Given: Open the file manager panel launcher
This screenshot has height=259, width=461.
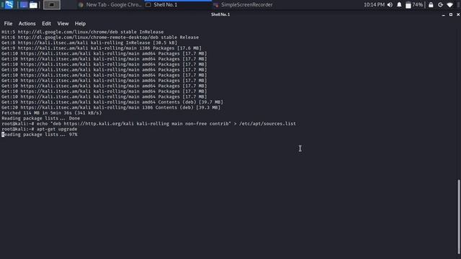Looking at the screenshot, I should pos(33,5).
